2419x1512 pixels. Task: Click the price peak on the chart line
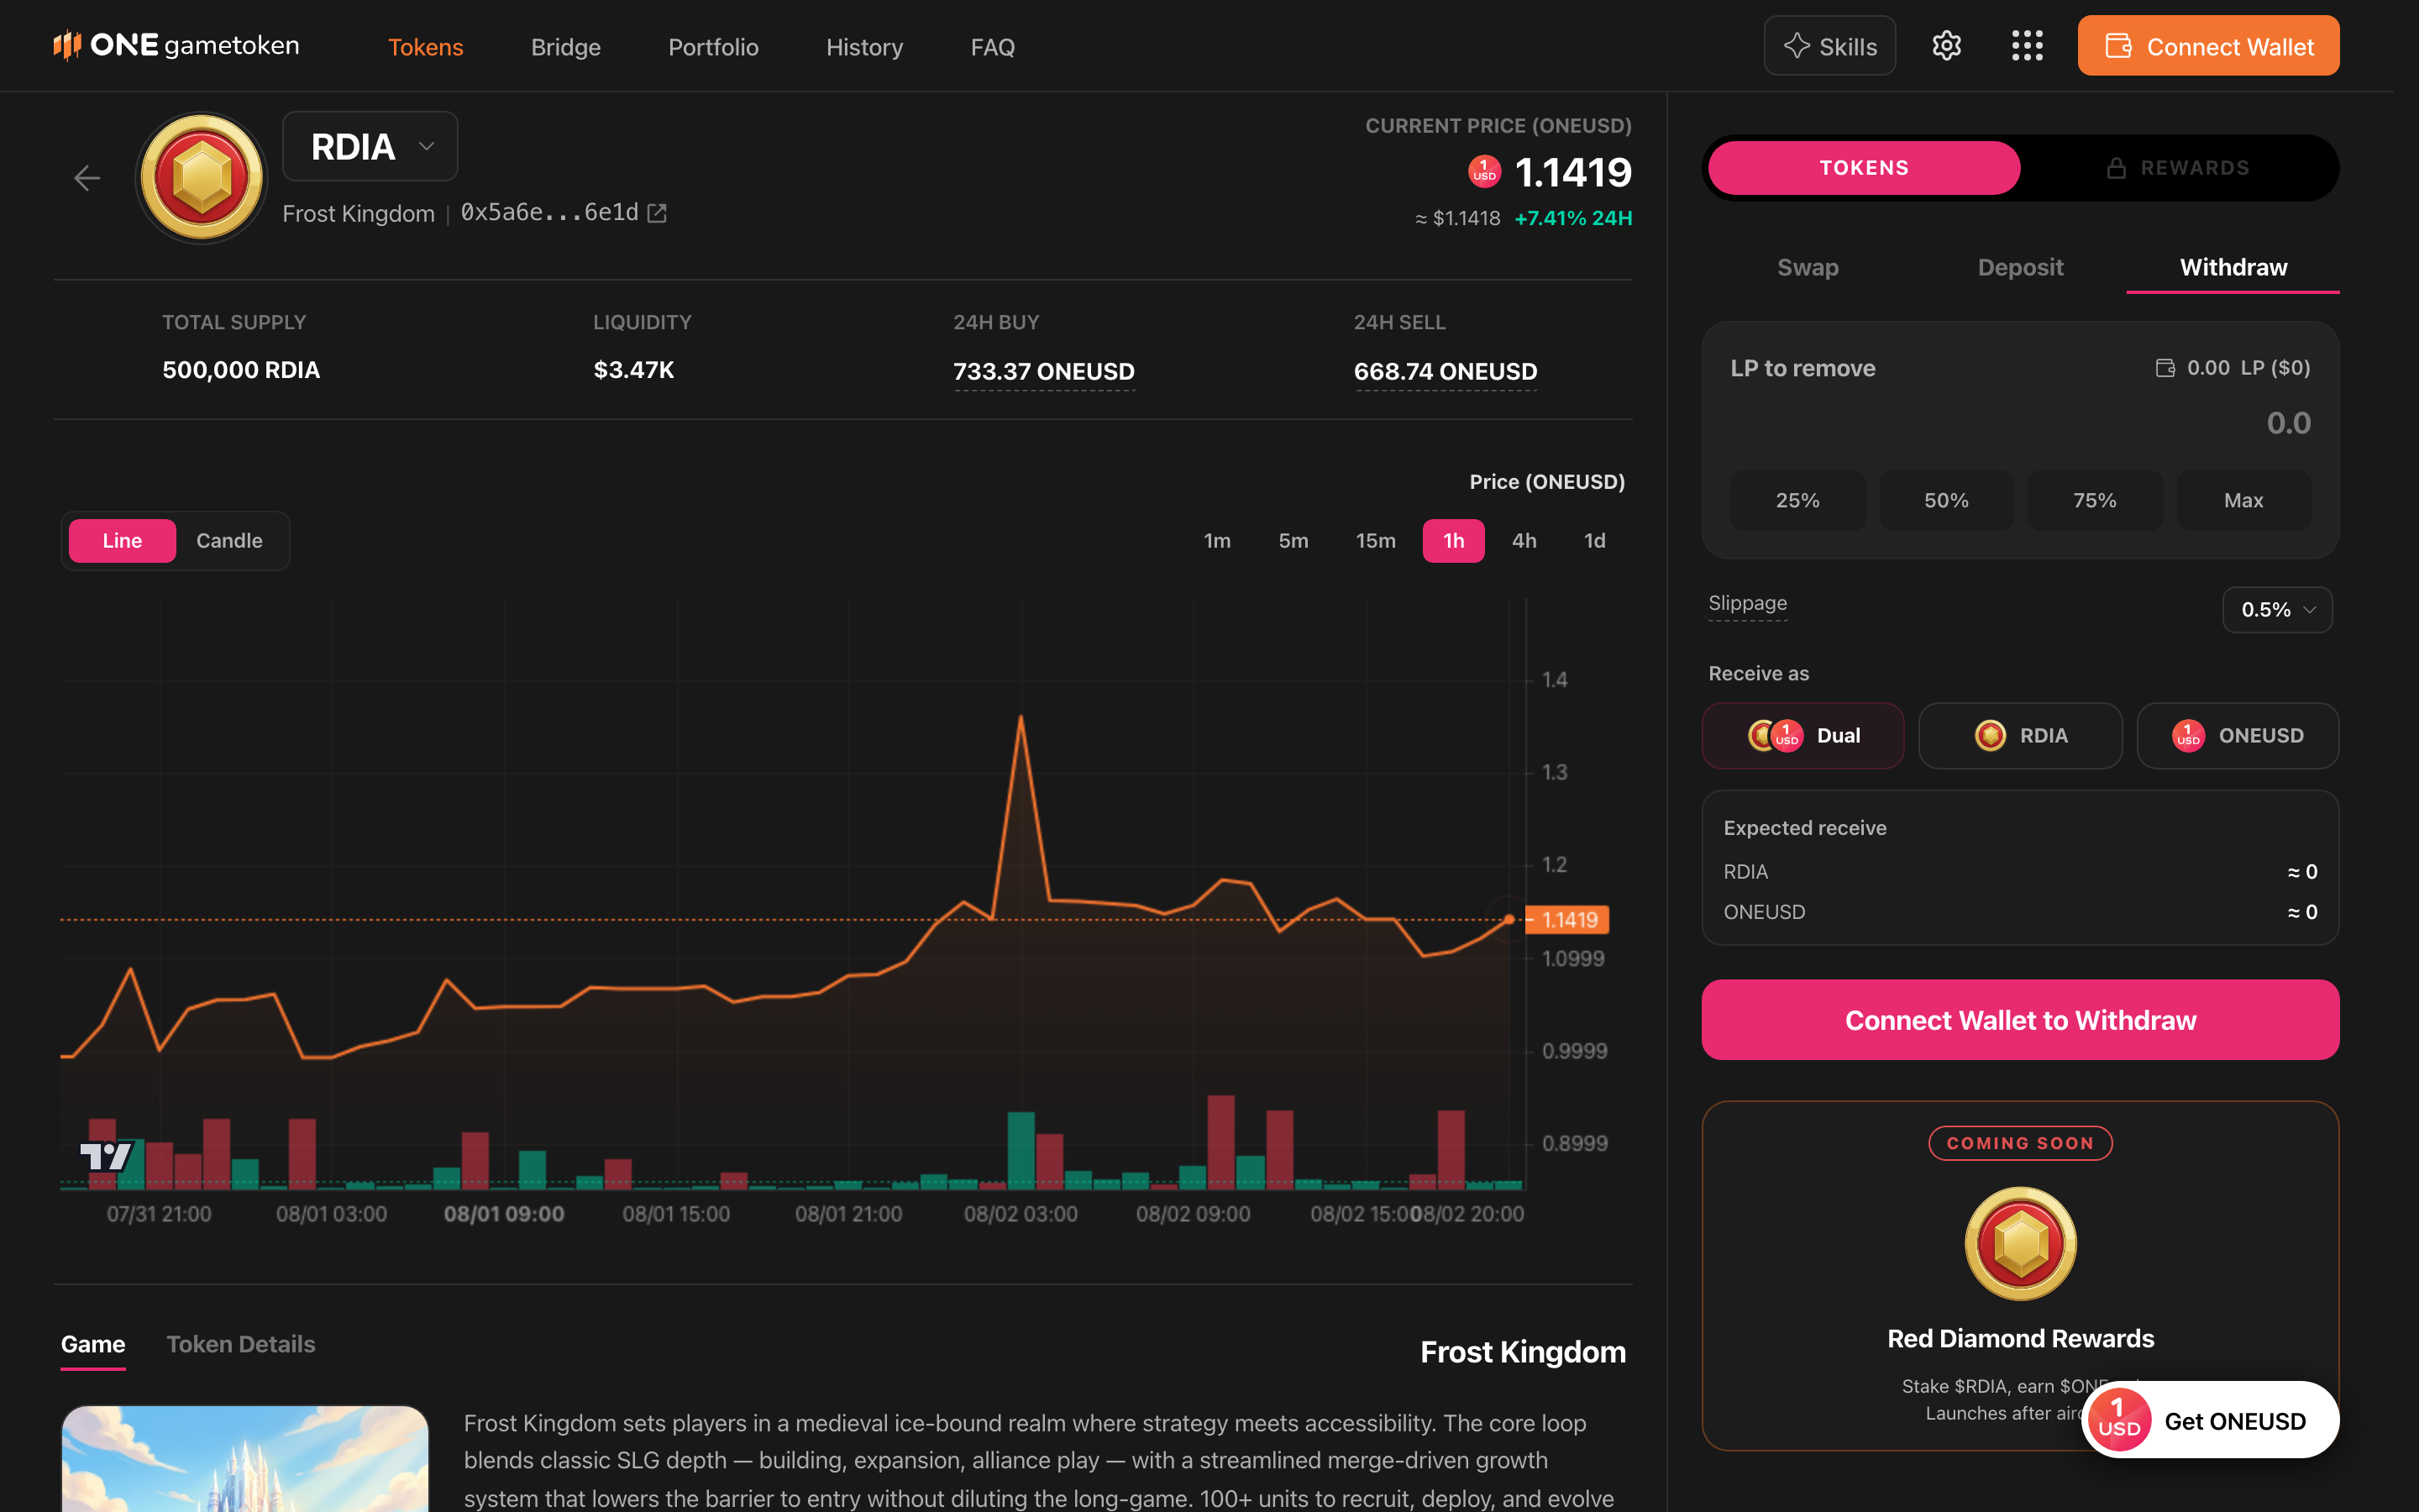click(1021, 716)
